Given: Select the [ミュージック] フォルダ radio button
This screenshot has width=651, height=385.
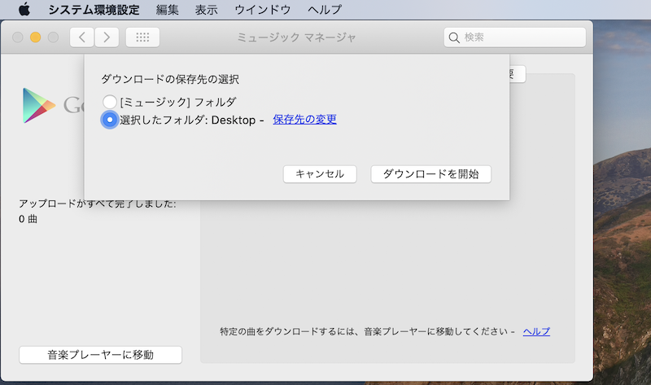Looking at the screenshot, I should point(110,102).
